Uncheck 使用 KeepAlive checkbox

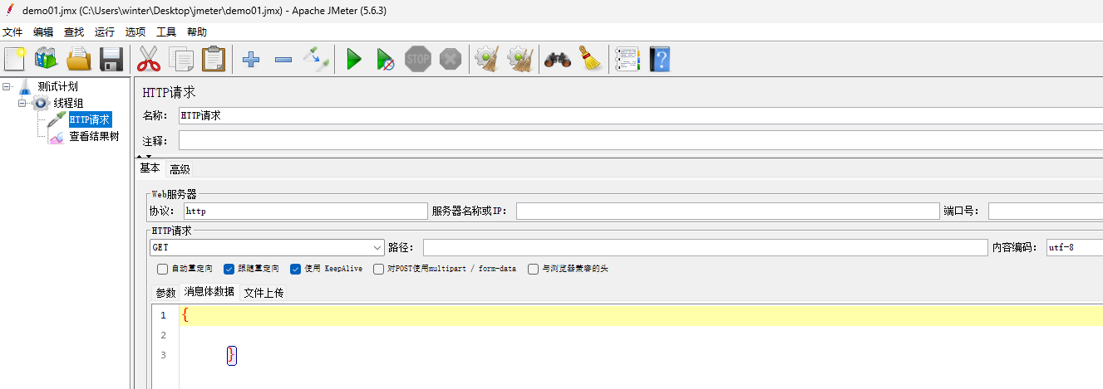coord(295,269)
